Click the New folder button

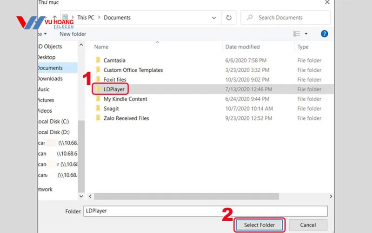pyautogui.click(x=73, y=34)
